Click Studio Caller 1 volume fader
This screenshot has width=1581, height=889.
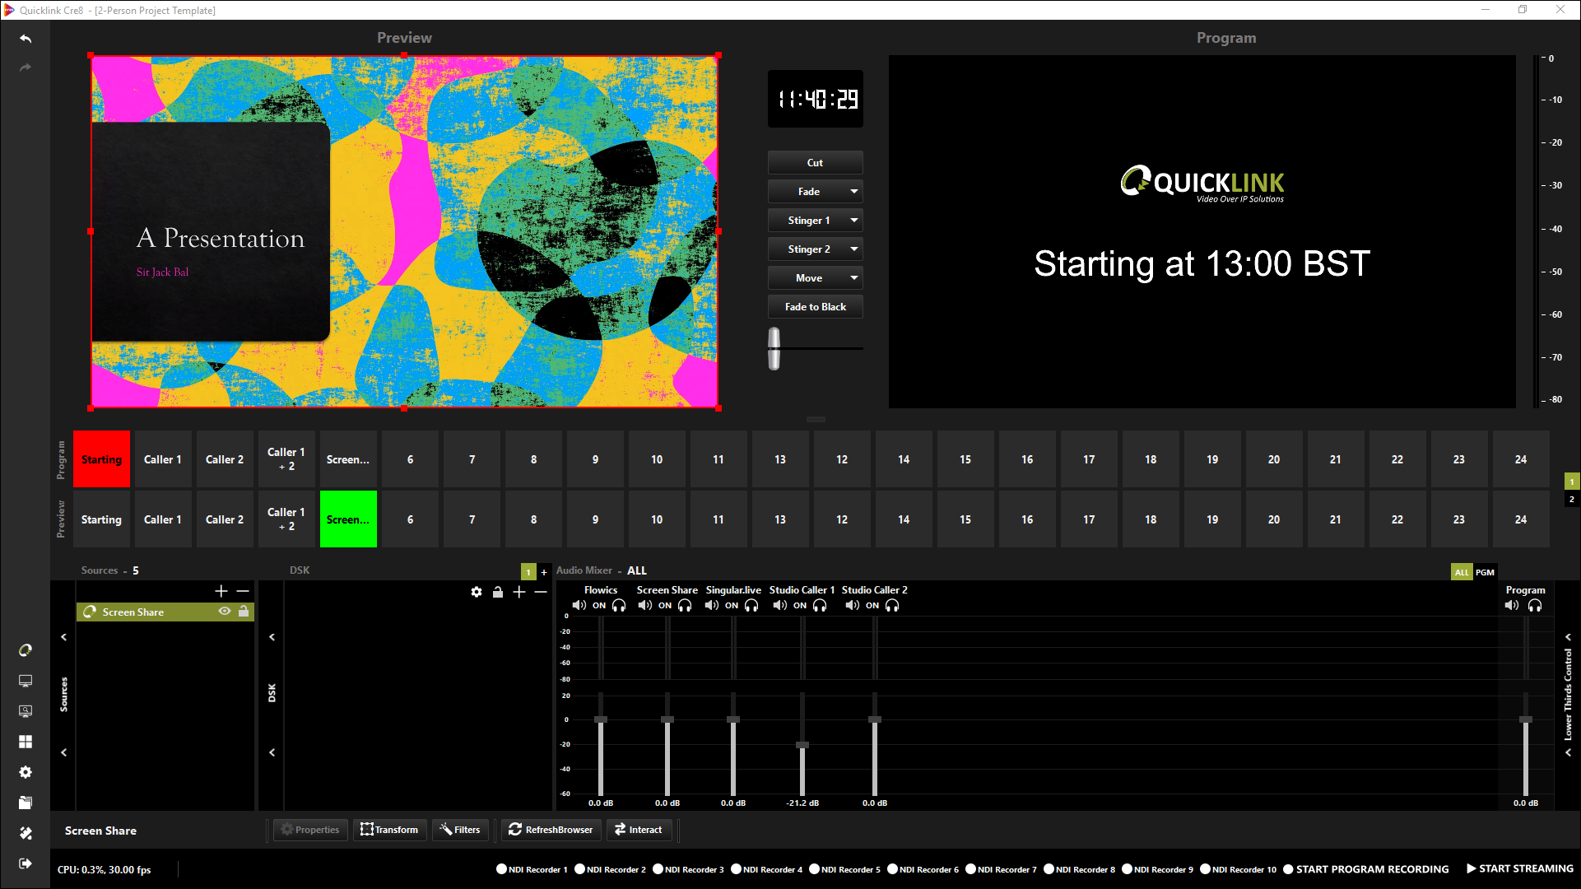tap(802, 745)
